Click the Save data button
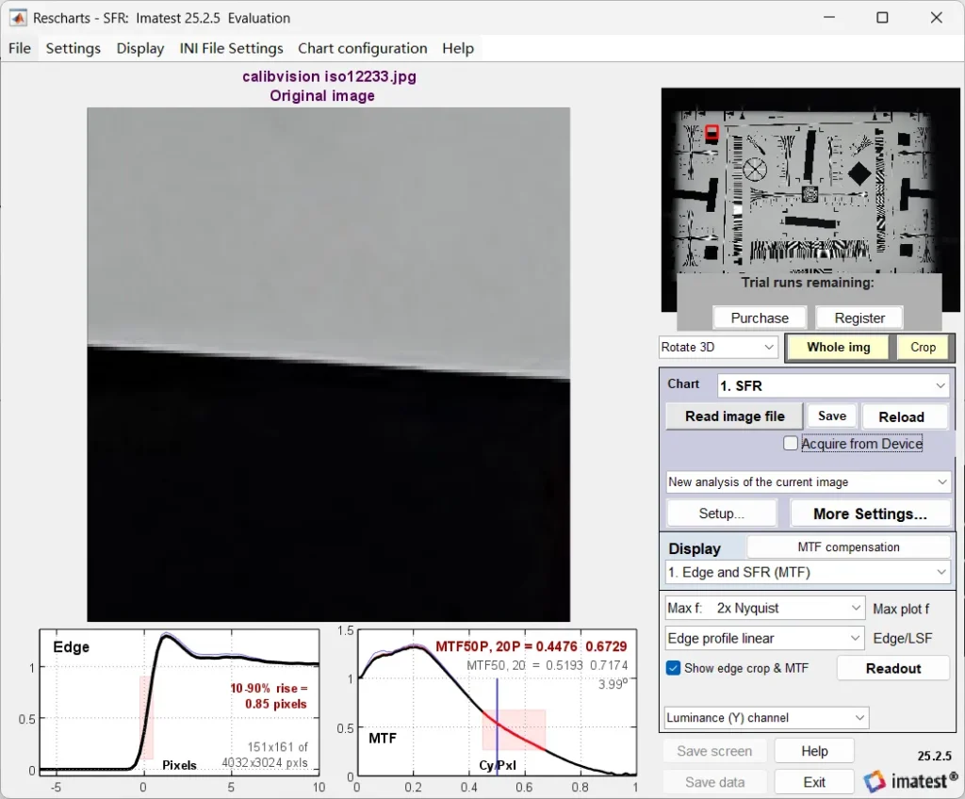The height and width of the screenshot is (799, 965). click(x=714, y=782)
